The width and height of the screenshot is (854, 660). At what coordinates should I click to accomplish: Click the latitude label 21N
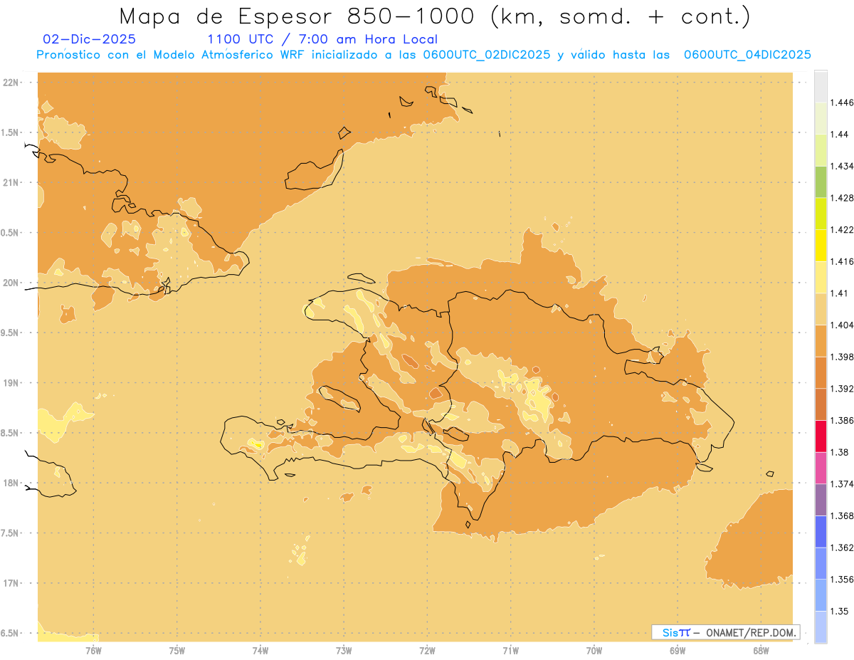click(11, 182)
